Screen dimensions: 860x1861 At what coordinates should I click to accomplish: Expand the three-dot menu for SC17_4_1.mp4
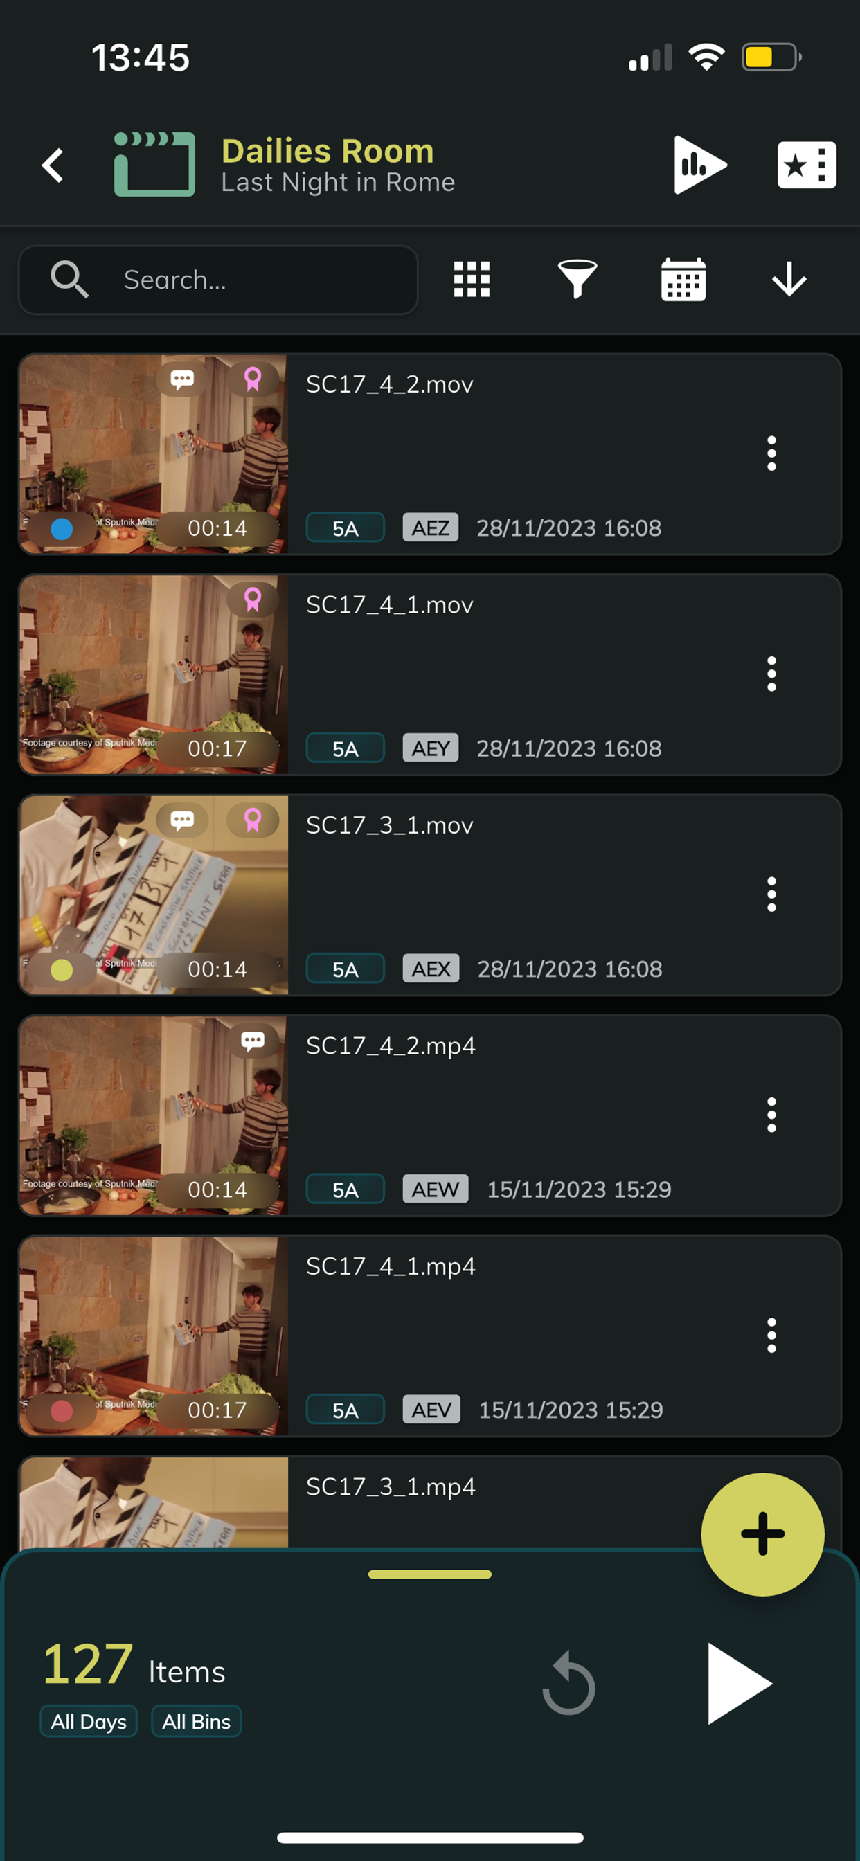coord(771,1335)
